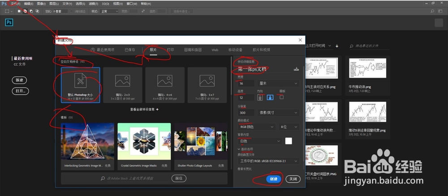Select the 横向 5 x 7 preset
Viewport: 448px width, 196px height.
(207, 85)
